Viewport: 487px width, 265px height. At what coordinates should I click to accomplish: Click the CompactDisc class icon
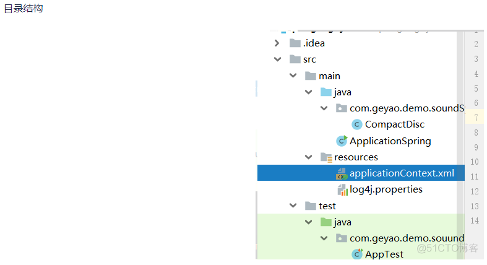point(357,124)
